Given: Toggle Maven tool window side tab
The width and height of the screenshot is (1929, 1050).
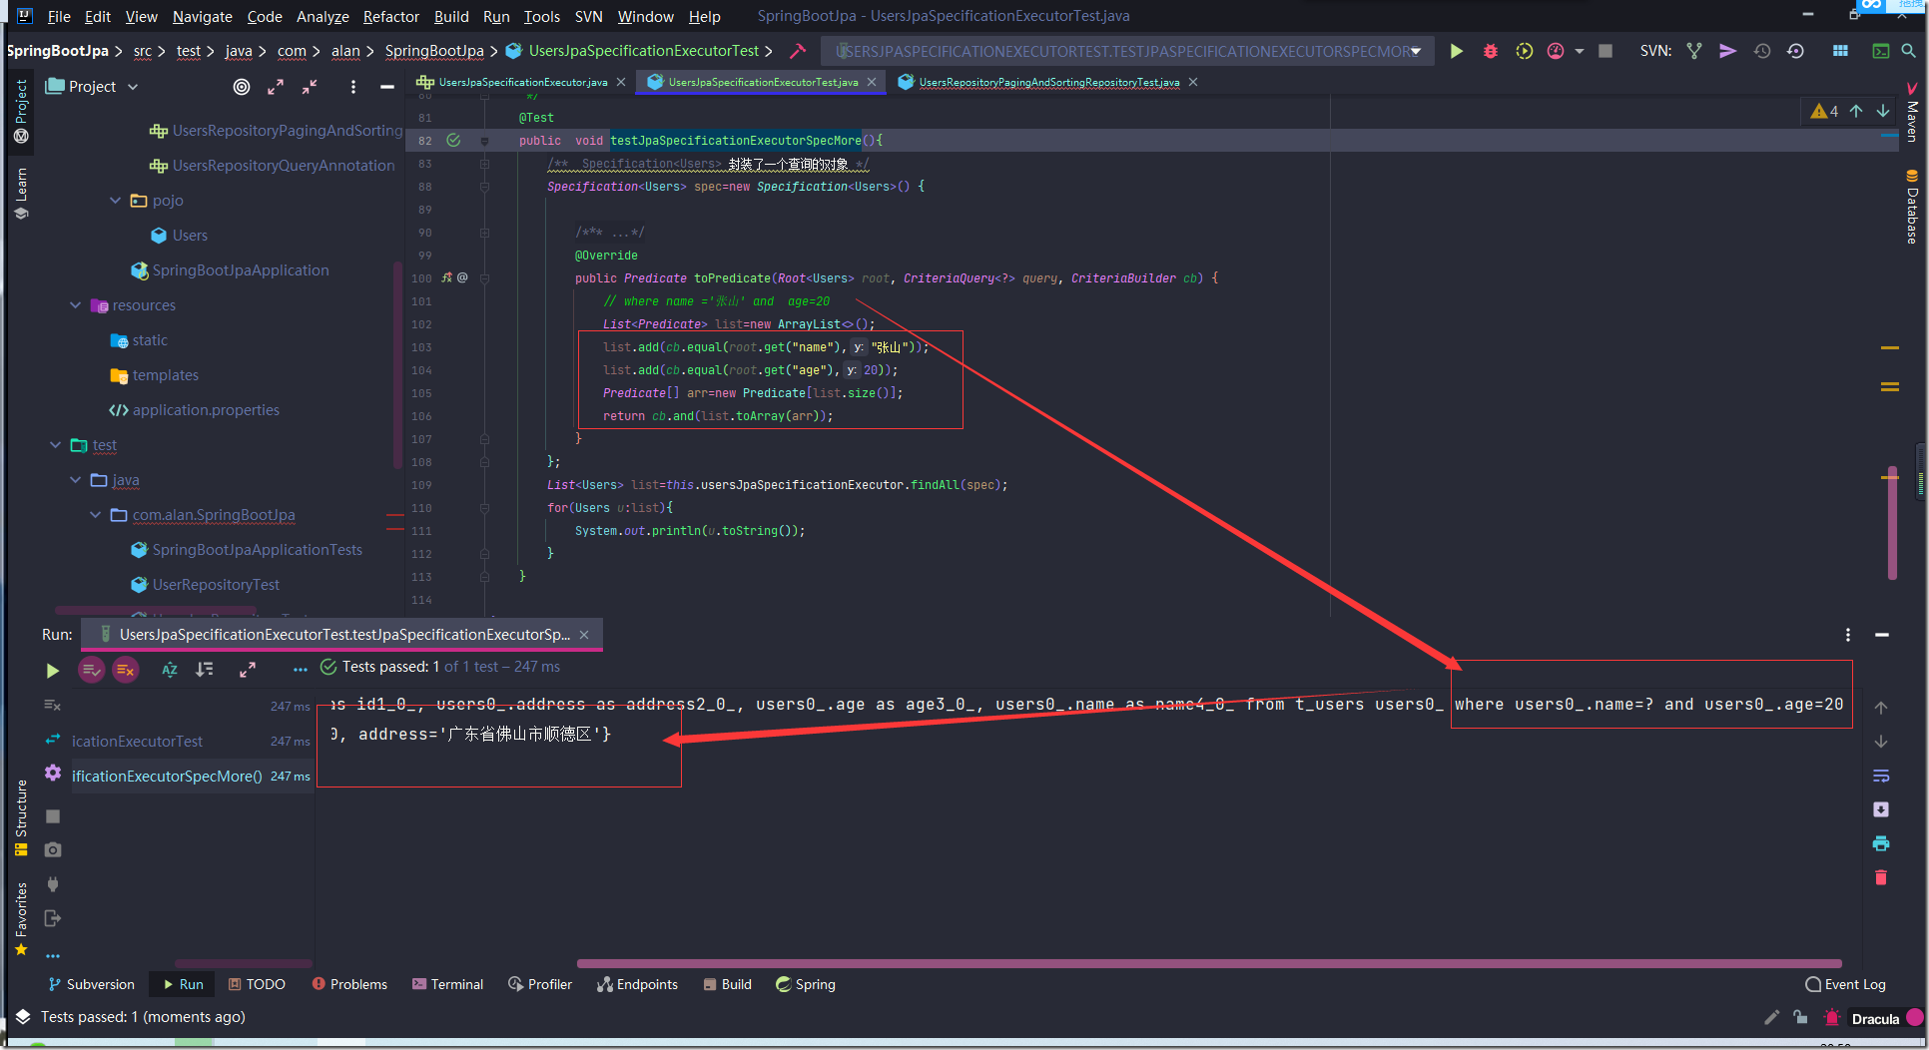Looking at the screenshot, I should coord(1911,112).
